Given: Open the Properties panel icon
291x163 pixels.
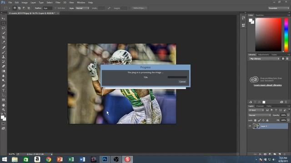Looking at the screenshot, I should point(243,25).
